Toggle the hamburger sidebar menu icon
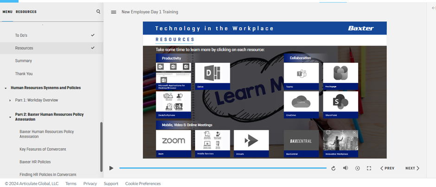436x187 pixels. (x=114, y=12)
